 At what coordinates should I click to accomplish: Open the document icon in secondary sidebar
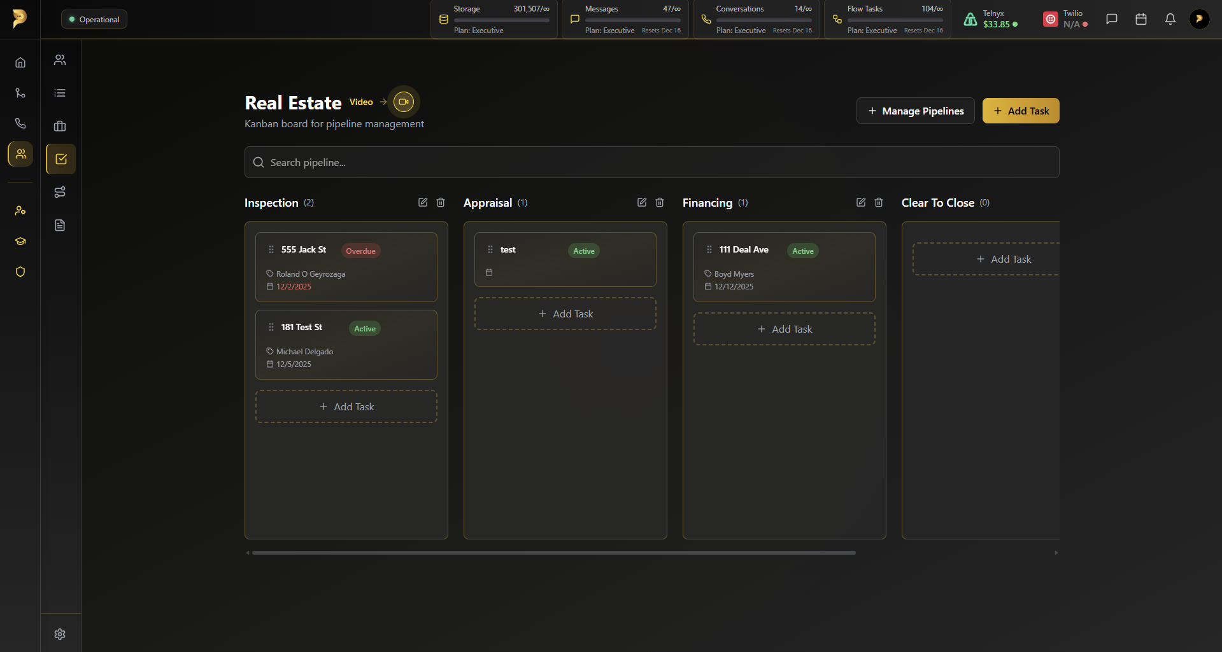pyautogui.click(x=60, y=225)
